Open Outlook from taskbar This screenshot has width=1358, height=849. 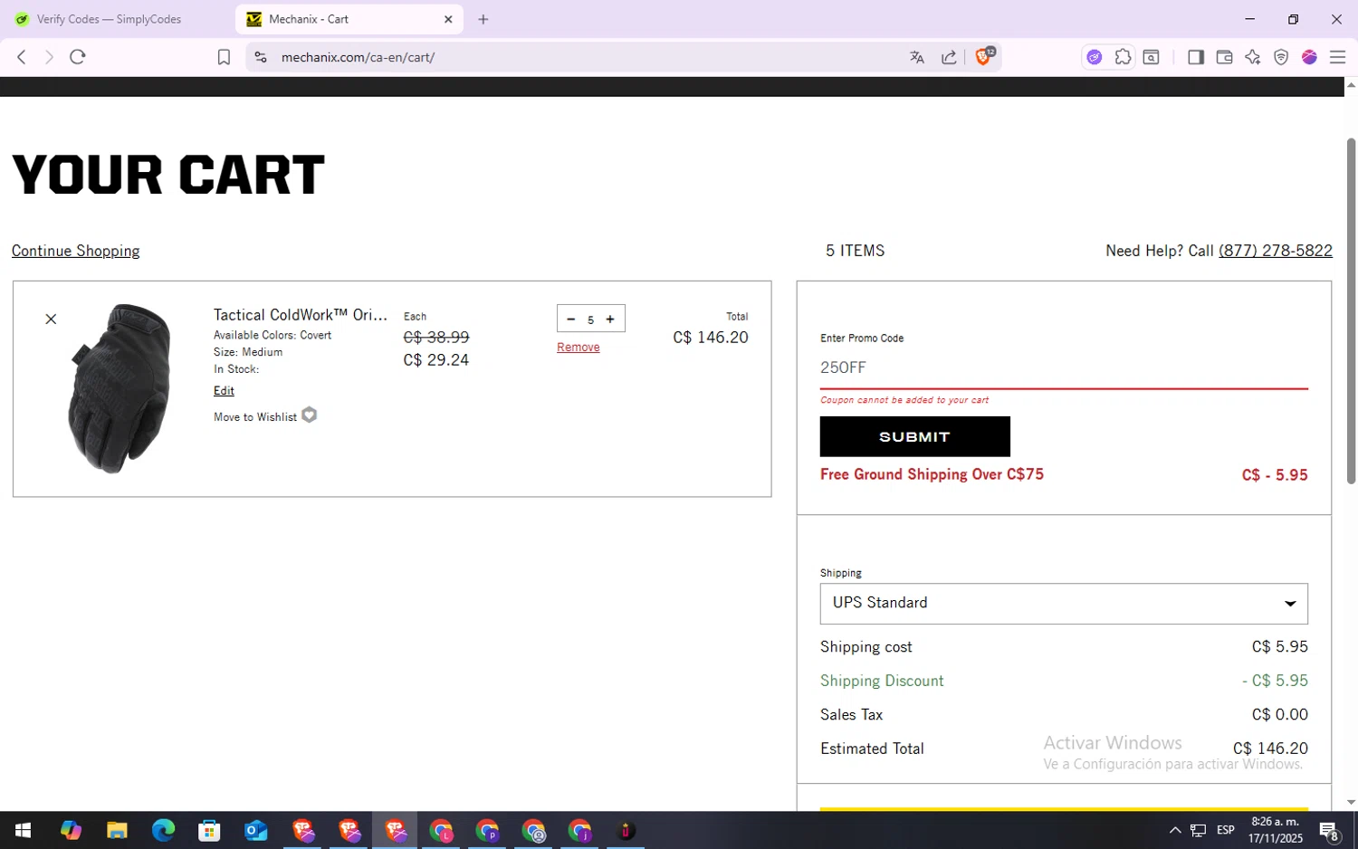coord(256,830)
